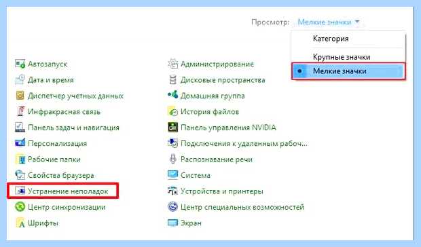Click the Устройства и принтеры text
The image size is (421, 247).
click(222, 191)
